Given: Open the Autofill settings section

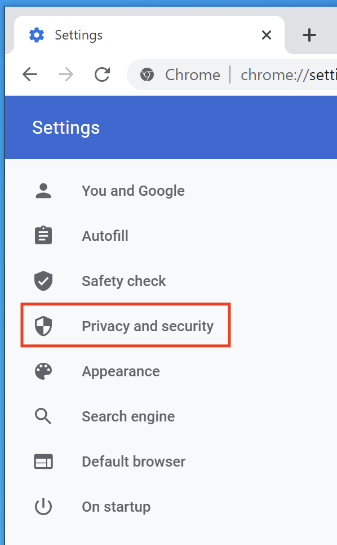Looking at the screenshot, I should 105,236.
